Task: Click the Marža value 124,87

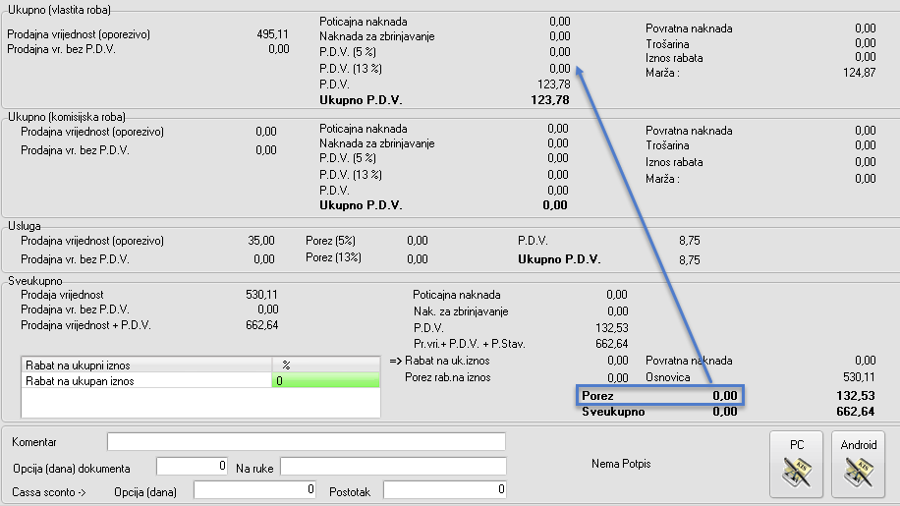Action: point(857,73)
